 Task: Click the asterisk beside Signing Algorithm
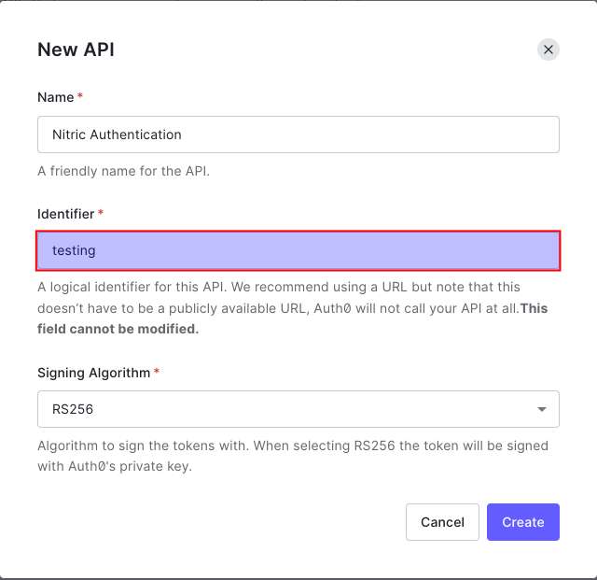pos(157,373)
